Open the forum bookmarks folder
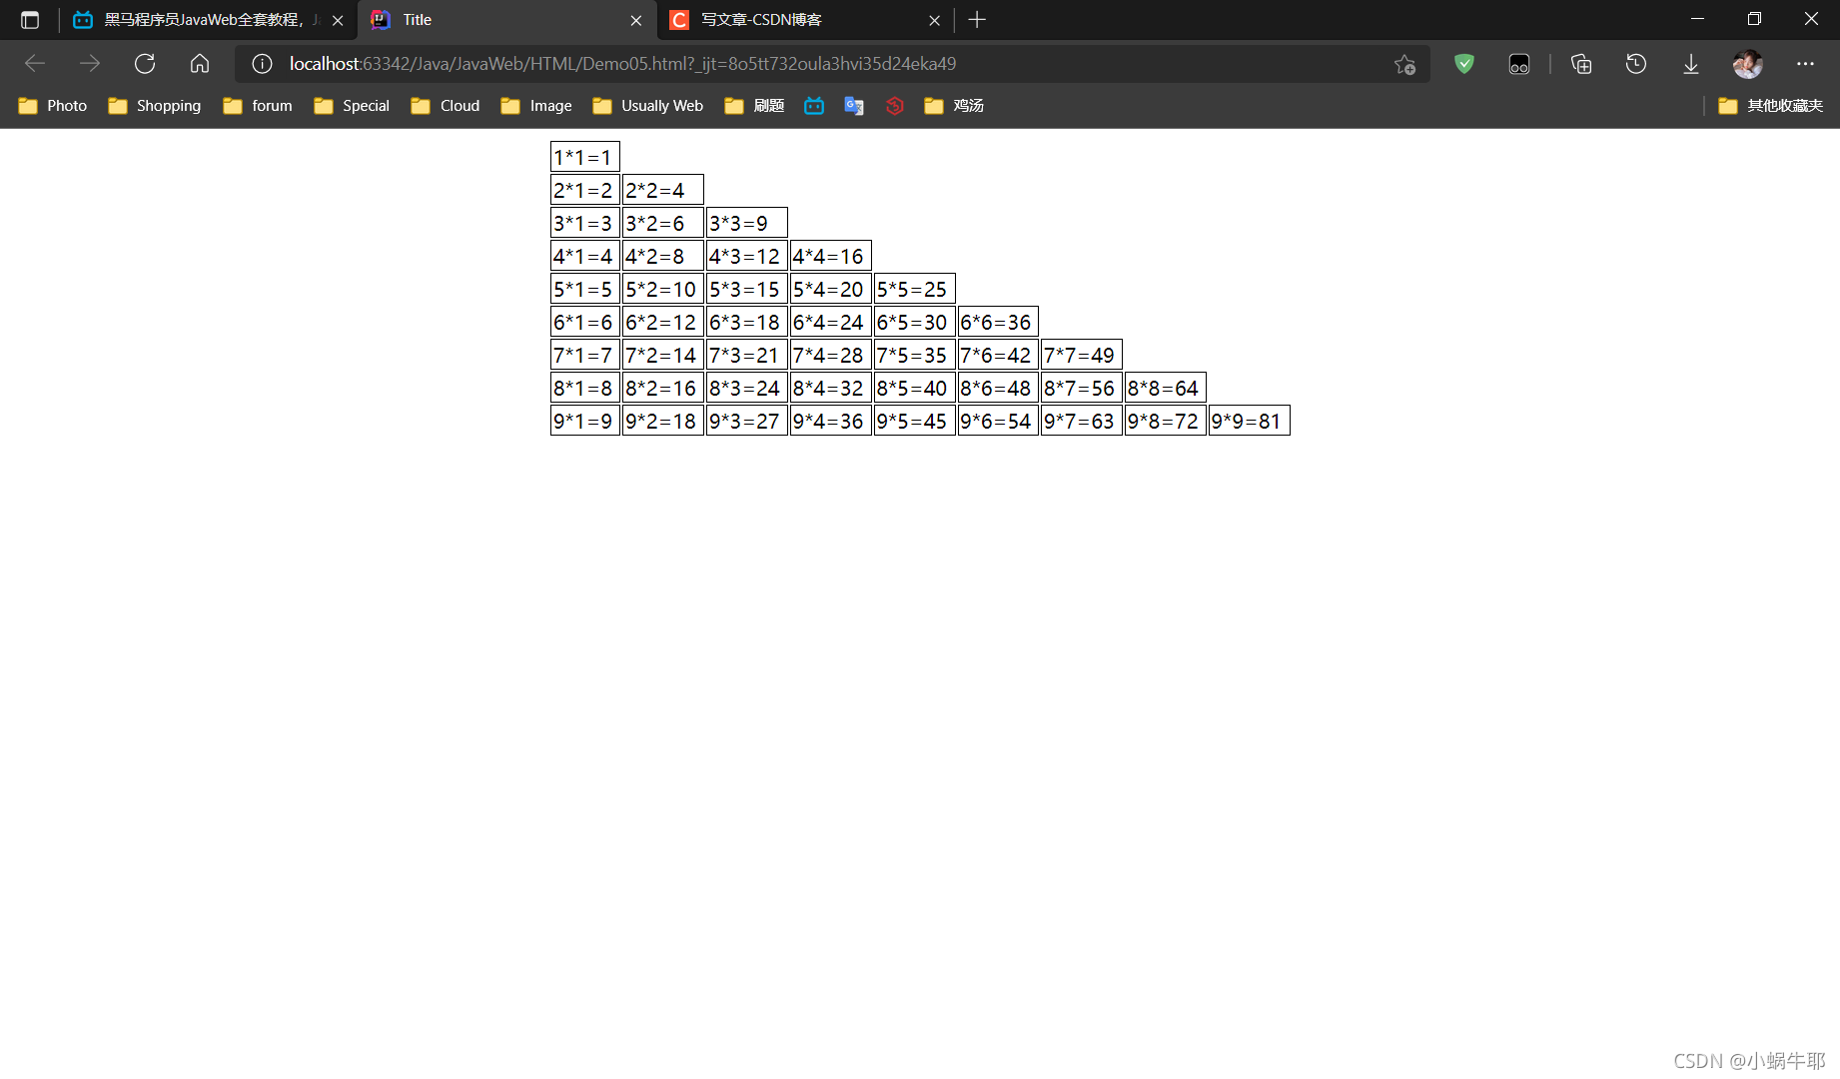The height and width of the screenshot is (1079, 1840). tap(258, 106)
